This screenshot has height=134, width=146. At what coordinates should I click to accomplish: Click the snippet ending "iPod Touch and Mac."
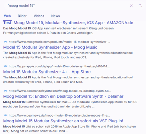click(68, 80)
